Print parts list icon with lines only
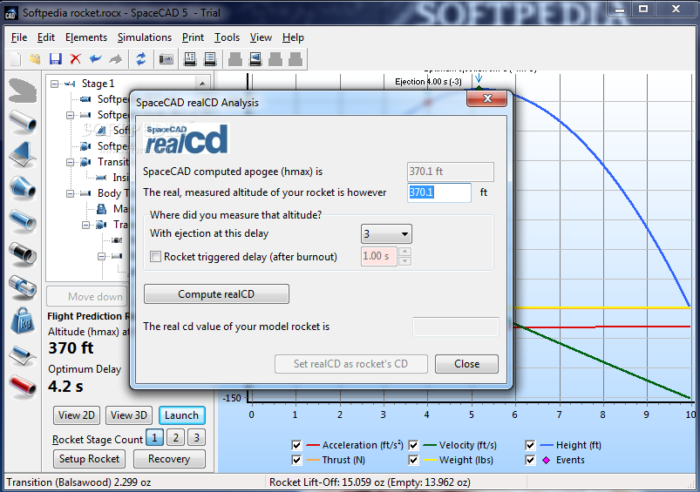Screen dimensions: 700x492 210,59
